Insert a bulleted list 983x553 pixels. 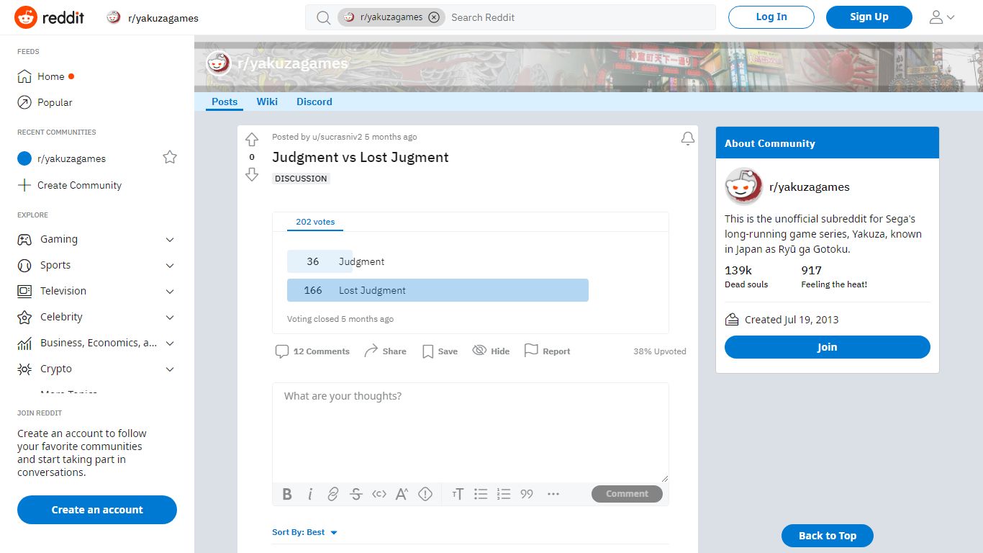click(x=481, y=494)
